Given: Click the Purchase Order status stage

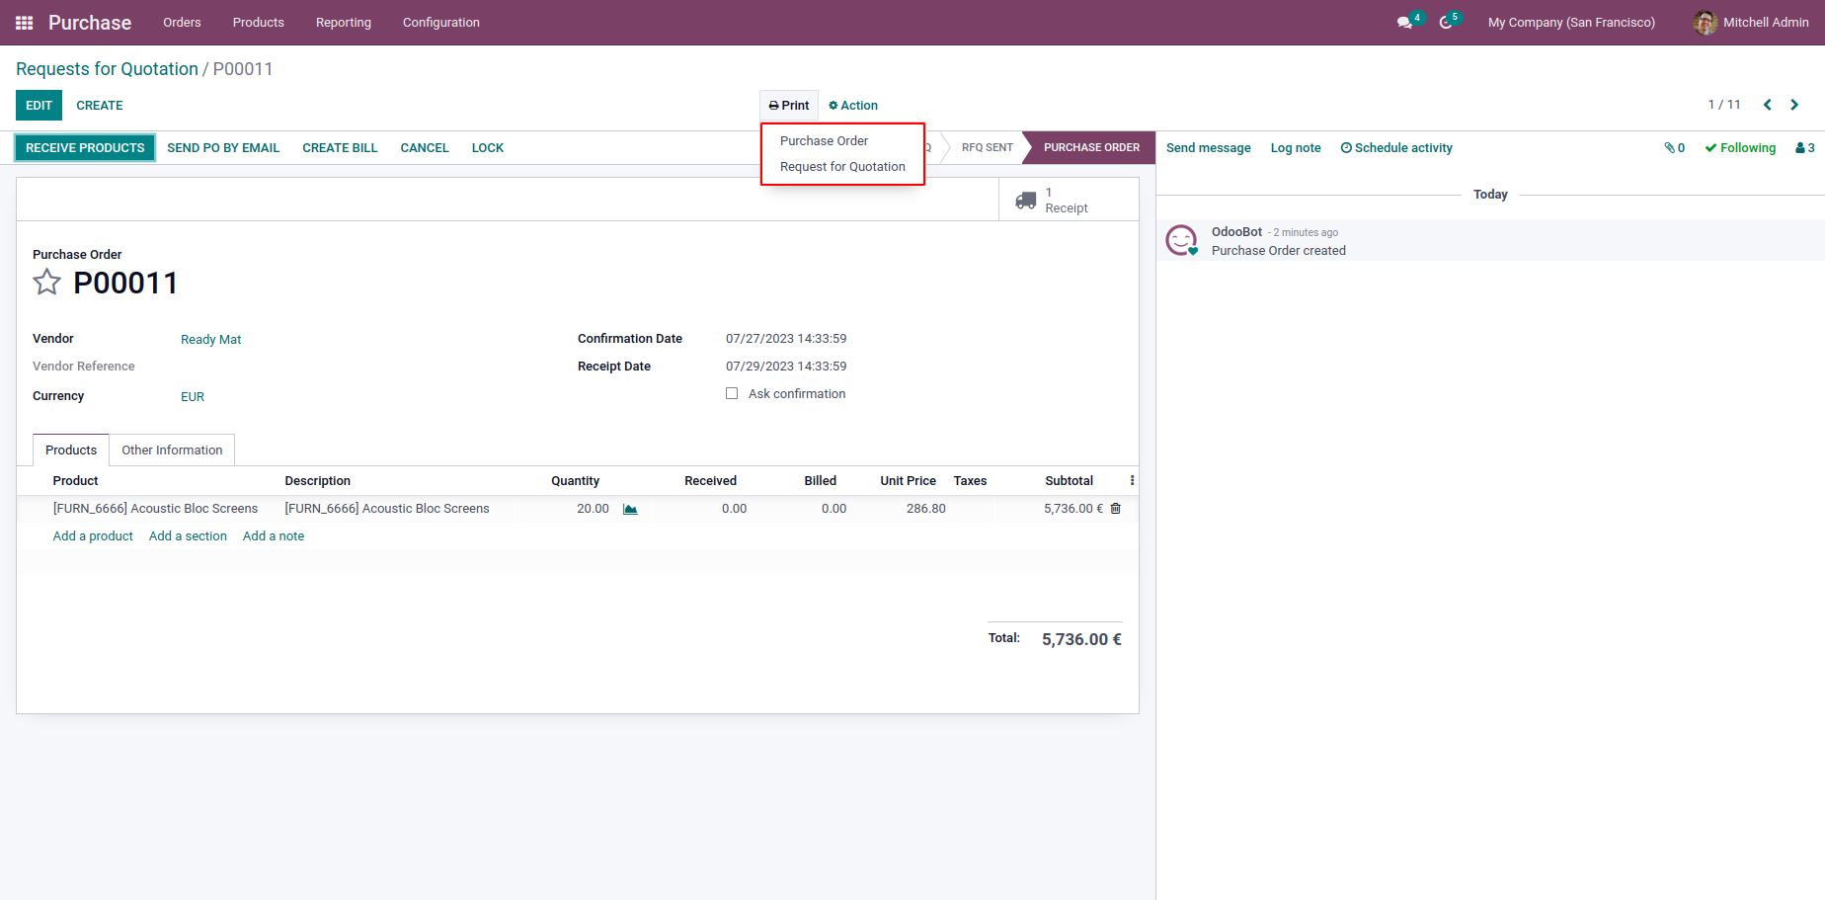Looking at the screenshot, I should coord(1090,148).
